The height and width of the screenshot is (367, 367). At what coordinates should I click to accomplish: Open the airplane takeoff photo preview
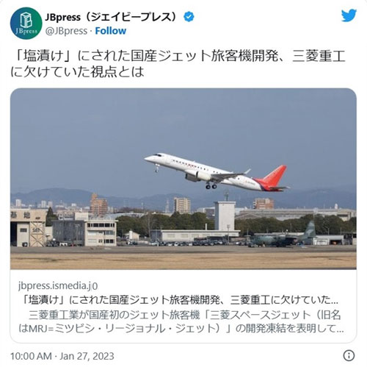183,179
